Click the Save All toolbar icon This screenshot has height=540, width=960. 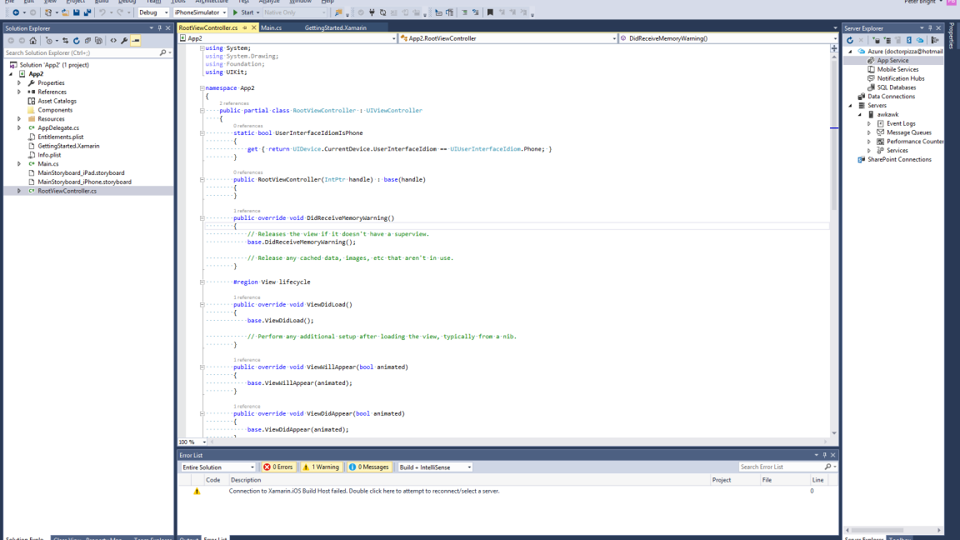coord(87,12)
